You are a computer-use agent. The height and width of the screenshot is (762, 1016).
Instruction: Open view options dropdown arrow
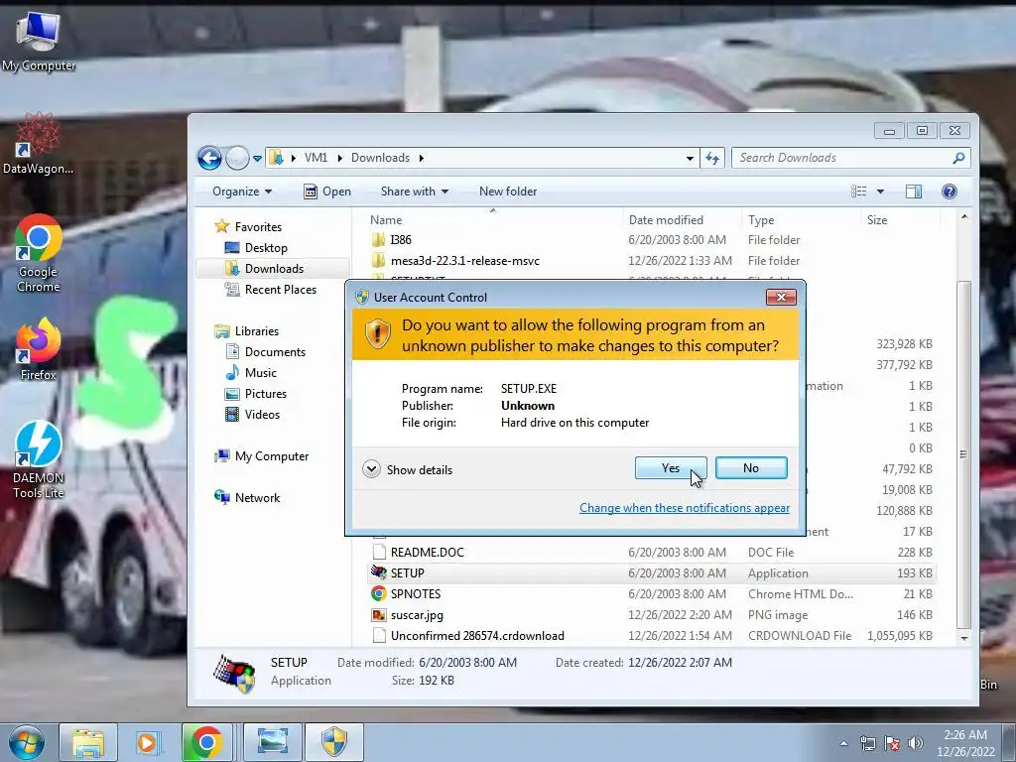click(880, 191)
